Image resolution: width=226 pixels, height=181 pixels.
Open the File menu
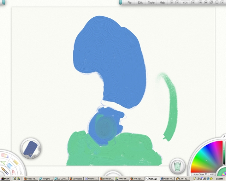130,2
